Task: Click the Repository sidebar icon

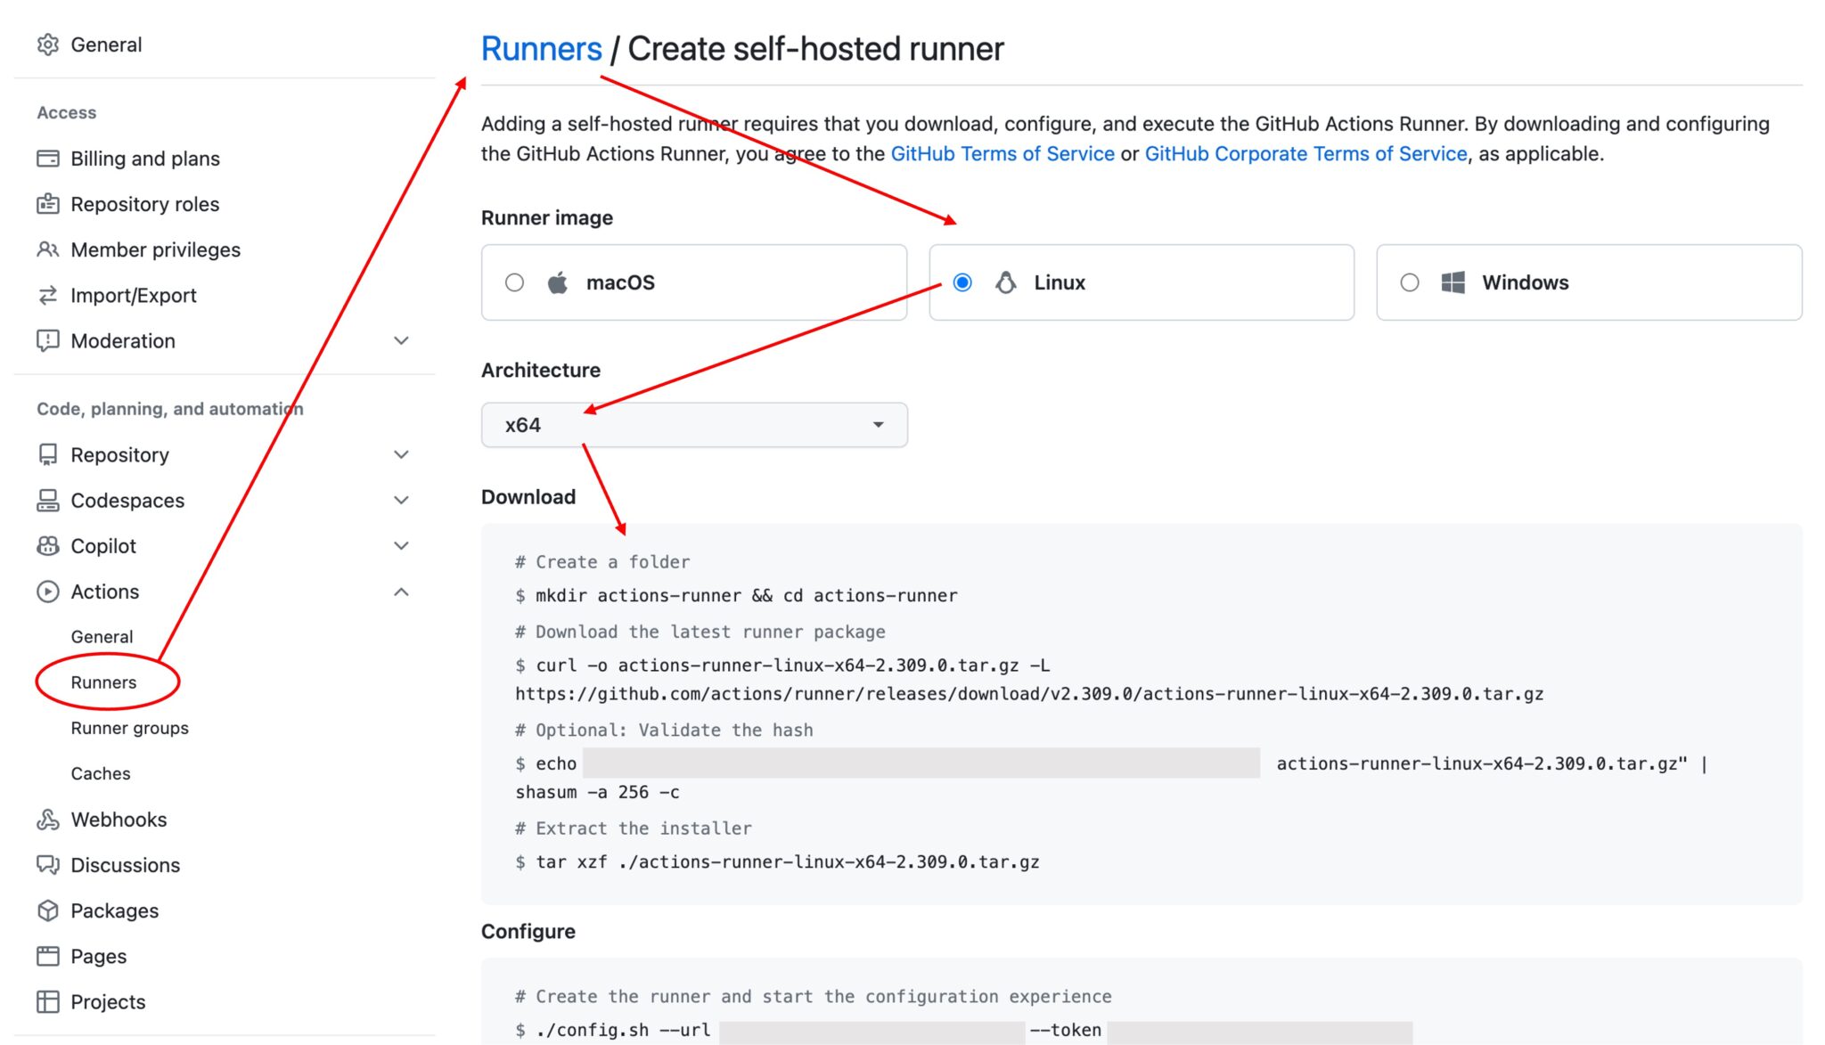Action: click(48, 454)
